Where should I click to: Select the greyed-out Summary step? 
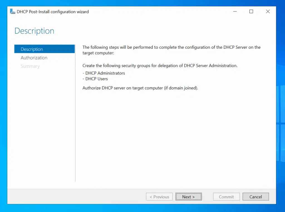point(30,66)
